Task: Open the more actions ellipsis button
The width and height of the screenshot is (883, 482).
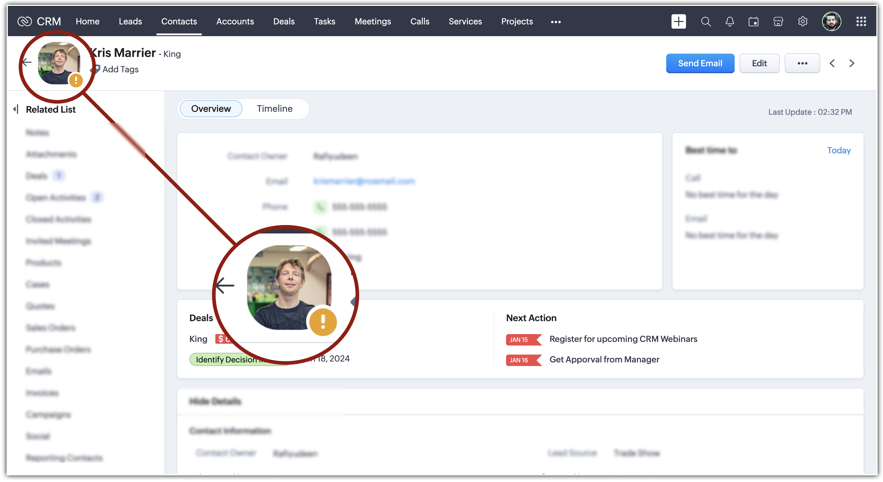Action: point(802,63)
